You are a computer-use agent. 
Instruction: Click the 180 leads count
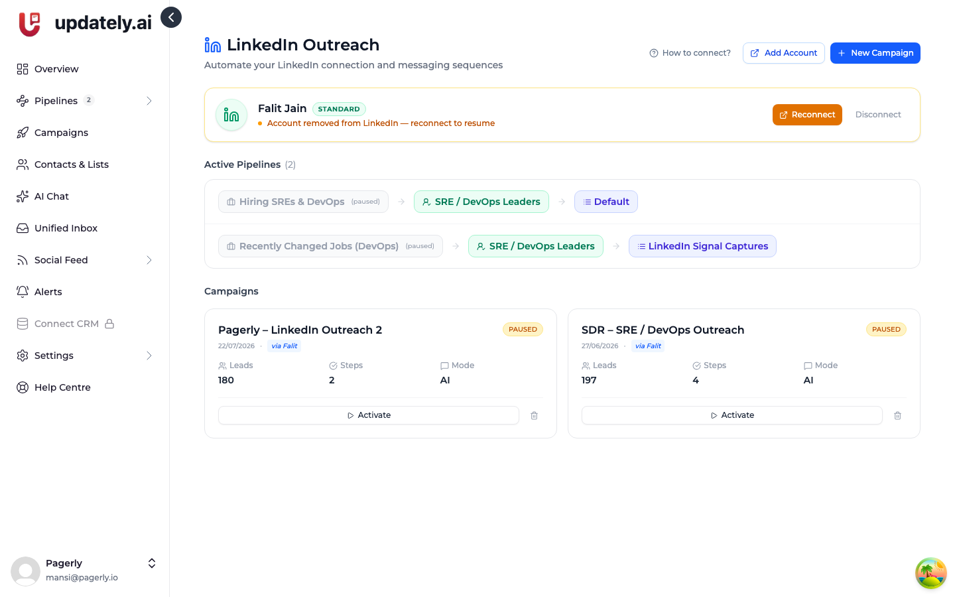[226, 380]
